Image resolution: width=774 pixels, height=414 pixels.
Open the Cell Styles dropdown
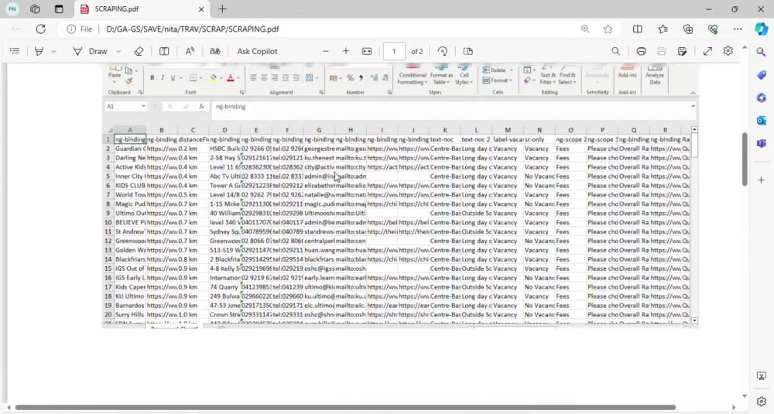464,74
